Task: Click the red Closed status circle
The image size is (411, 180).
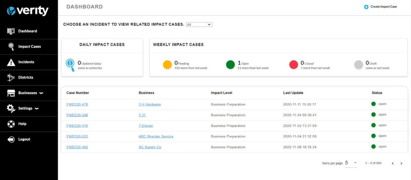Action: click(x=294, y=65)
